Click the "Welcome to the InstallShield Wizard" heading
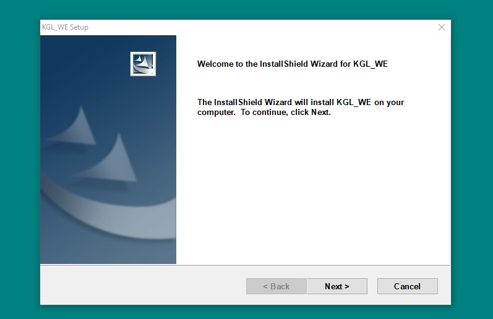This screenshot has width=493, height=319. 292,64
